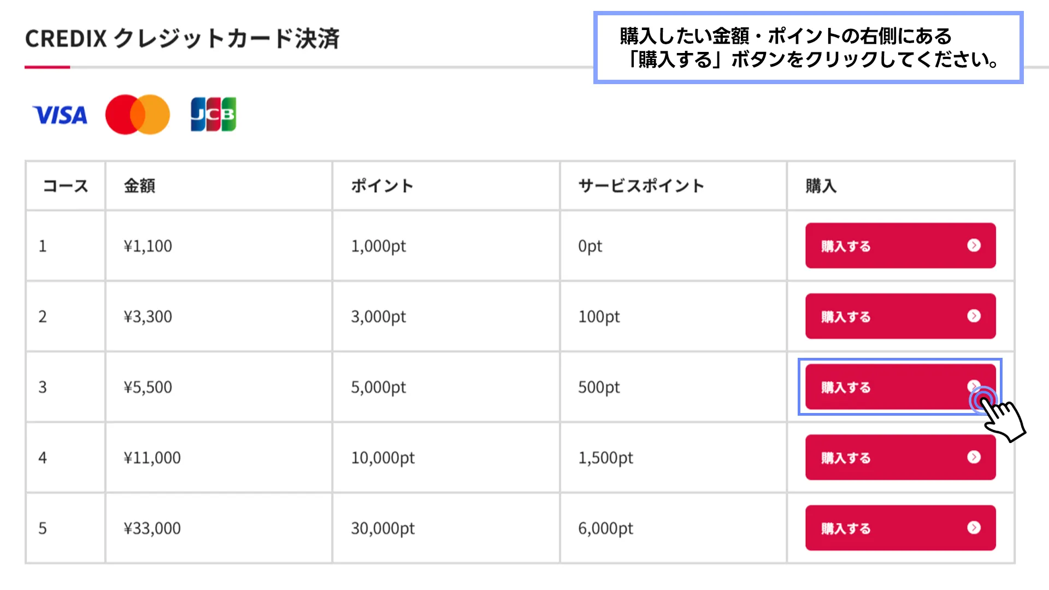Click the VISA card logo
This screenshot has height=590, width=1049.
pyautogui.click(x=60, y=115)
